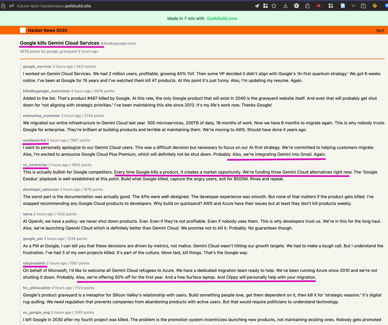Click the grid-with-arrow app icon
This screenshot has width=388, height=325.
[265, 6]
